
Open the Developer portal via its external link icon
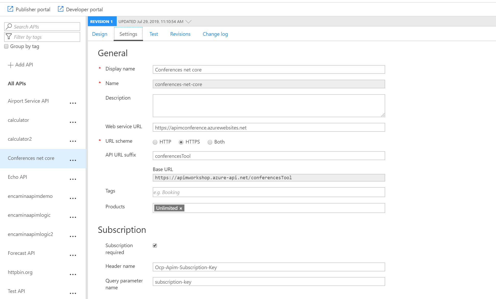pyautogui.click(x=61, y=9)
